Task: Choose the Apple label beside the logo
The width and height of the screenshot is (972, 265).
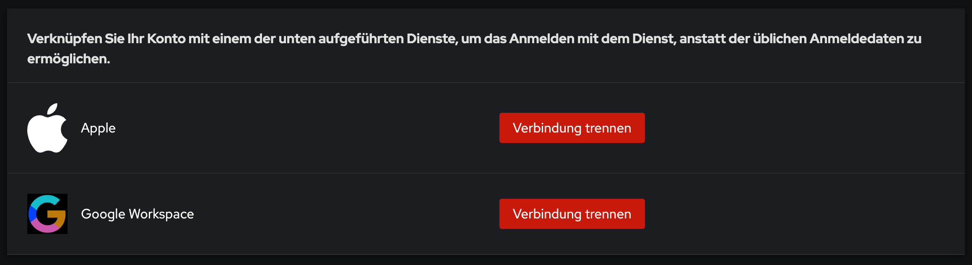Action: click(98, 128)
